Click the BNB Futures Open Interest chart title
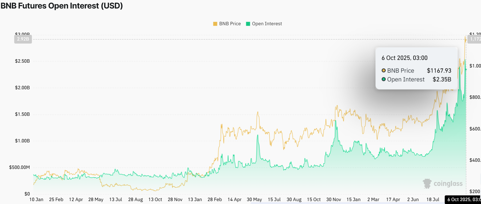 [x=62, y=6]
